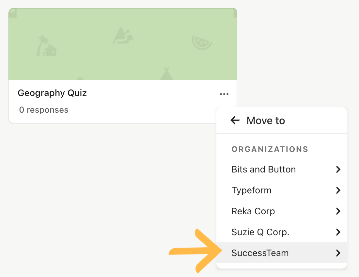Click the mountain icon on the thumbnail

click(123, 36)
